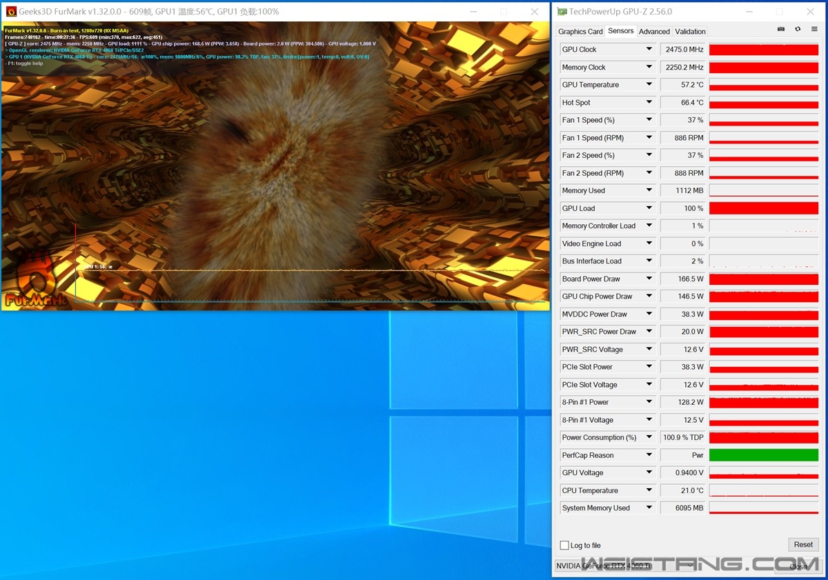This screenshot has height=580, width=828.
Task: Click the PerfCap Reason value Pwr
Action: (x=683, y=455)
